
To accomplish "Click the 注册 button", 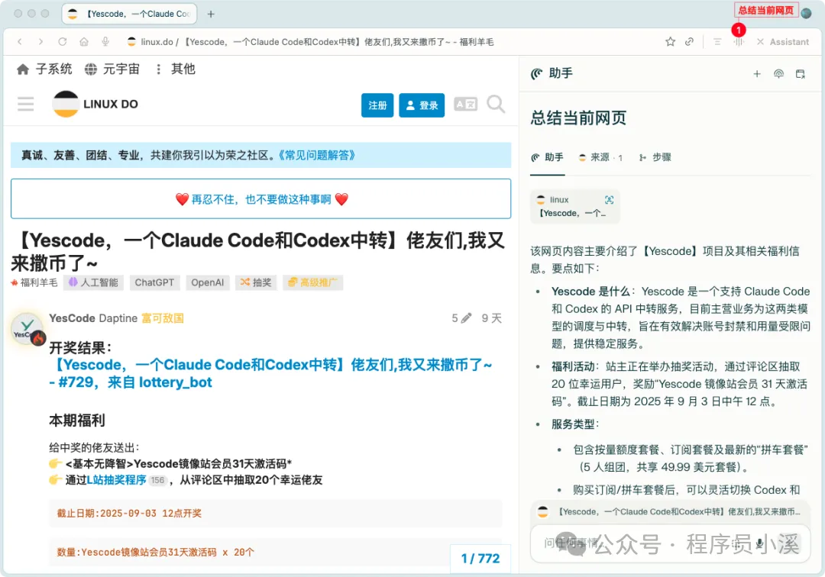I will tap(377, 105).
